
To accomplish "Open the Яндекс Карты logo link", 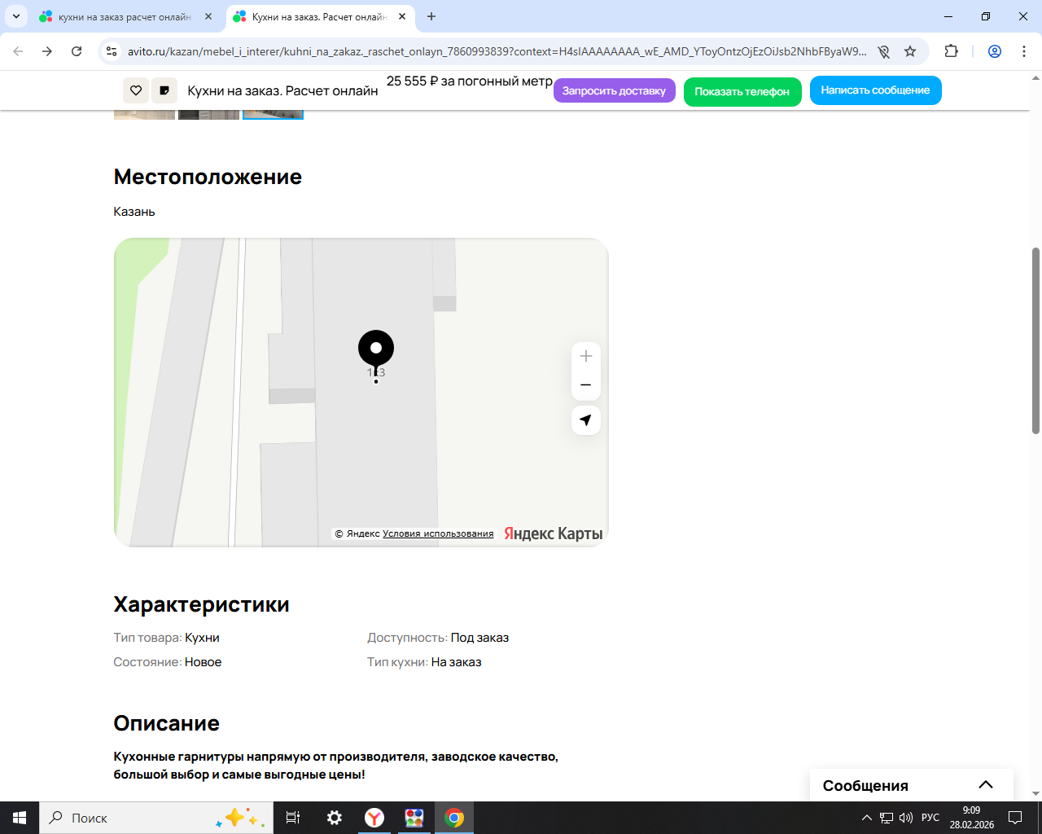I will tap(554, 533).
